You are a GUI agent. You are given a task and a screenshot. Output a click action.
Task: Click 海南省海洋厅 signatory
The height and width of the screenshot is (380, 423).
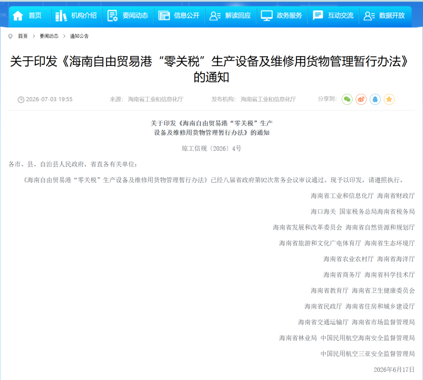pos(396,259)
